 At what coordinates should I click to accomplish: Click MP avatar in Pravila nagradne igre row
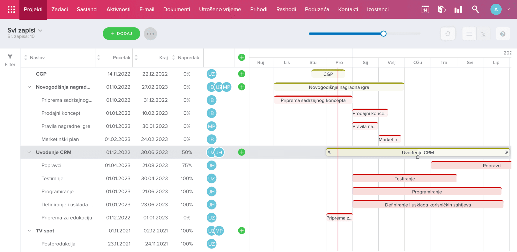pyautogui.click(x=212, y=126)
